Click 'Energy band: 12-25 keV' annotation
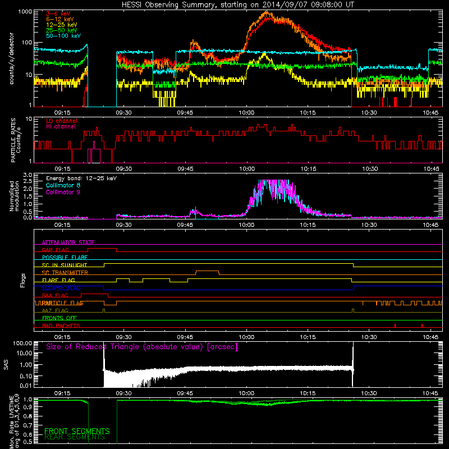Viewport: 449px width, 449px height. [81, 178]
